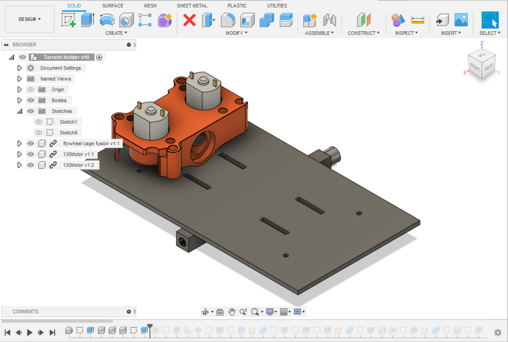Show Sketch1 by toggling its eye
The image size is (508, 342).
pos(39,122)
